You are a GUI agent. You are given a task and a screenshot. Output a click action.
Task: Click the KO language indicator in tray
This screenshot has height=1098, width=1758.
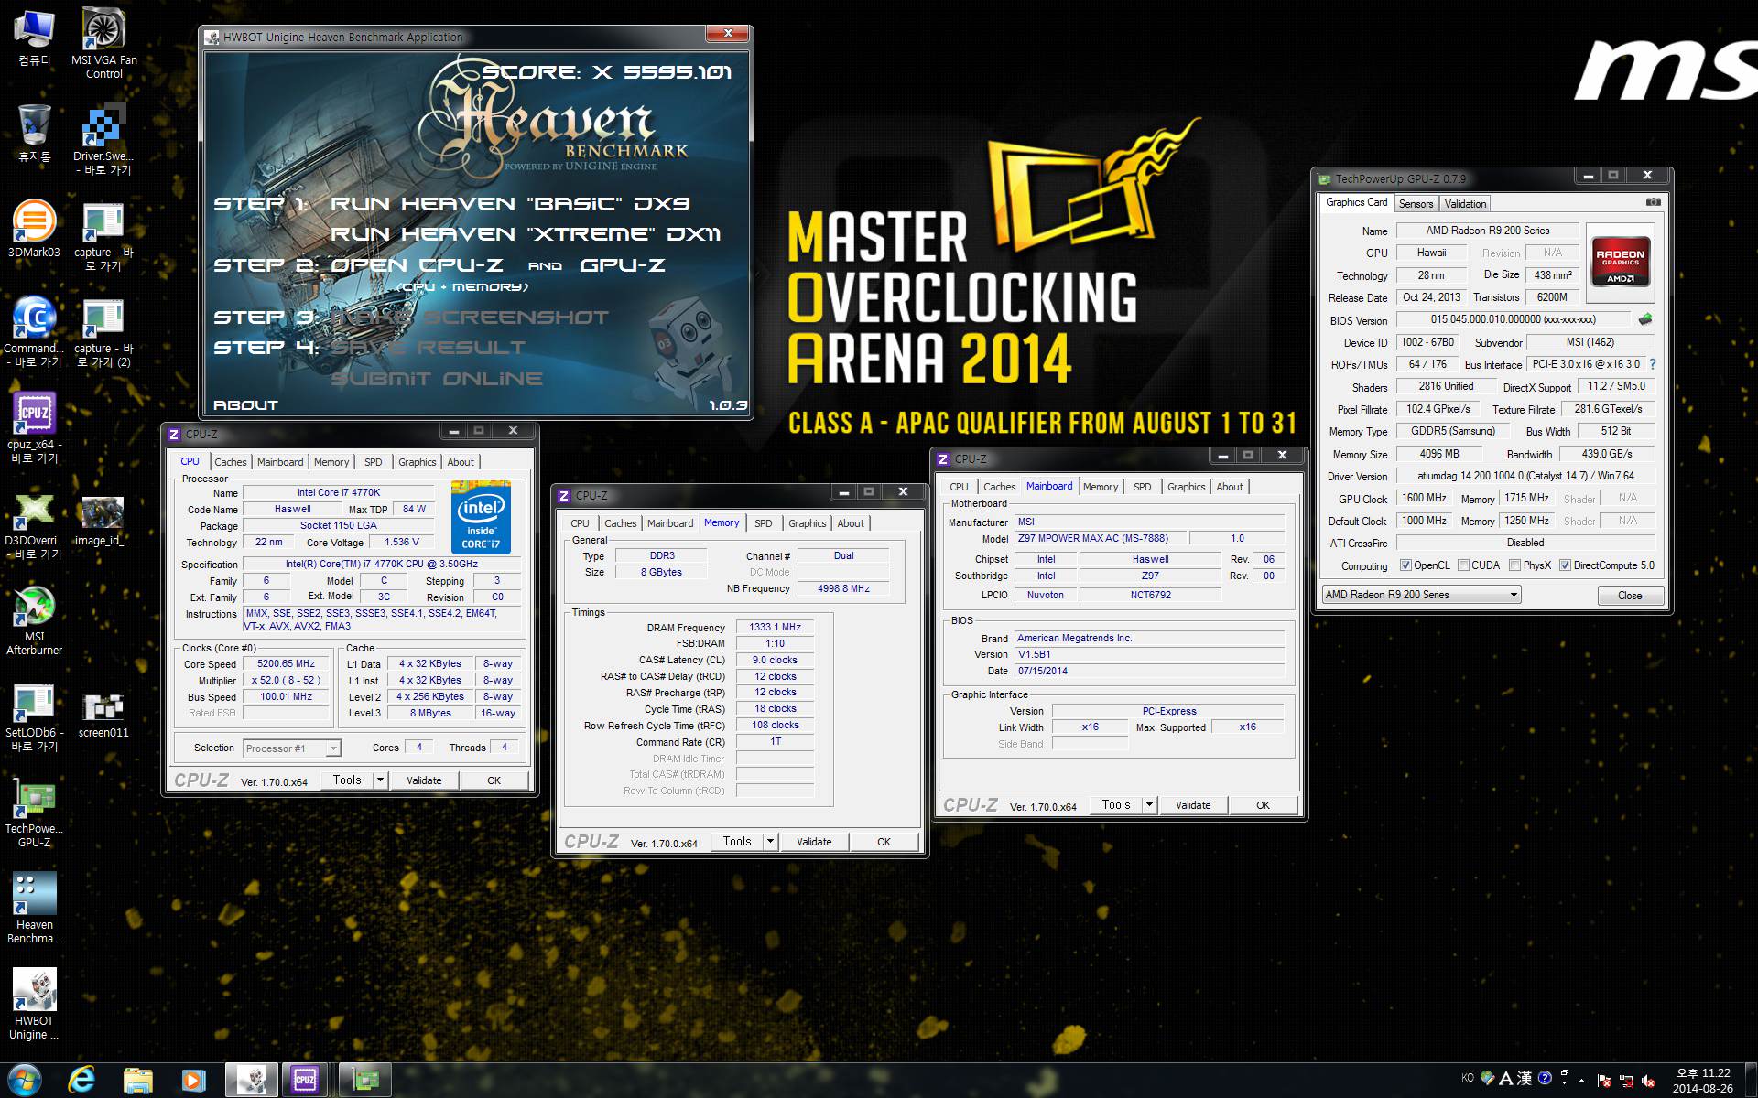(1467, 1078)
